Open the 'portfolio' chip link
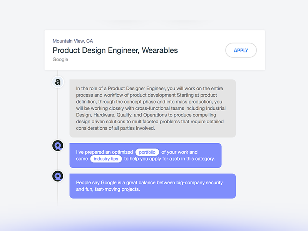 click(147, 152)
